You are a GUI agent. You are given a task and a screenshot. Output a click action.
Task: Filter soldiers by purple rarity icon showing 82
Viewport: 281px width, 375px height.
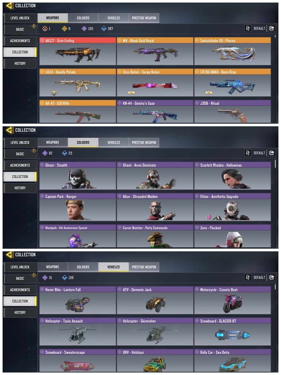click(x=45, y=153)
